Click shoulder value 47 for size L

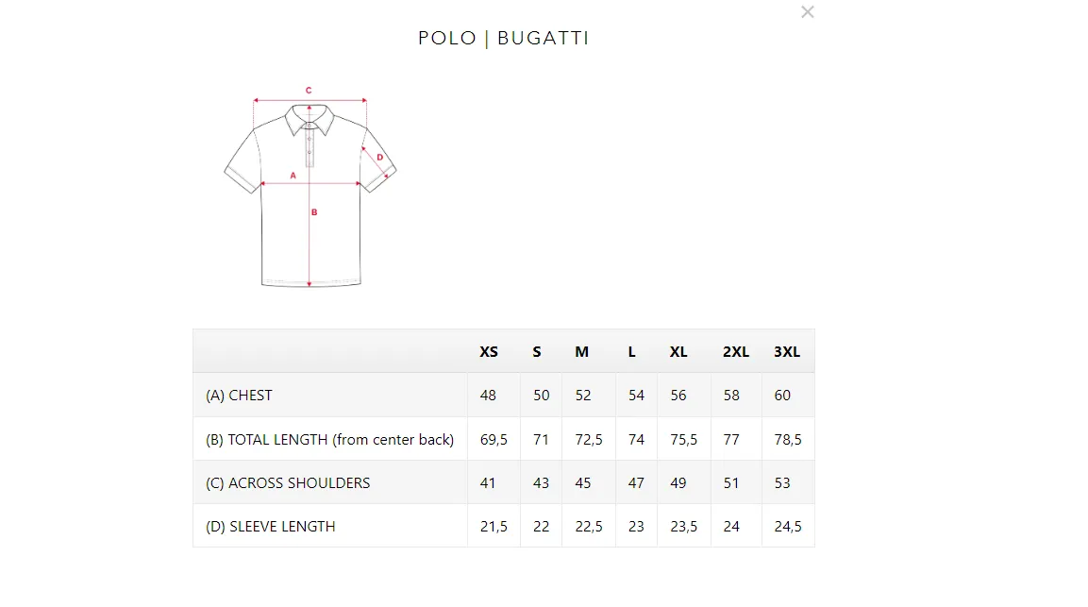(636, 483)
